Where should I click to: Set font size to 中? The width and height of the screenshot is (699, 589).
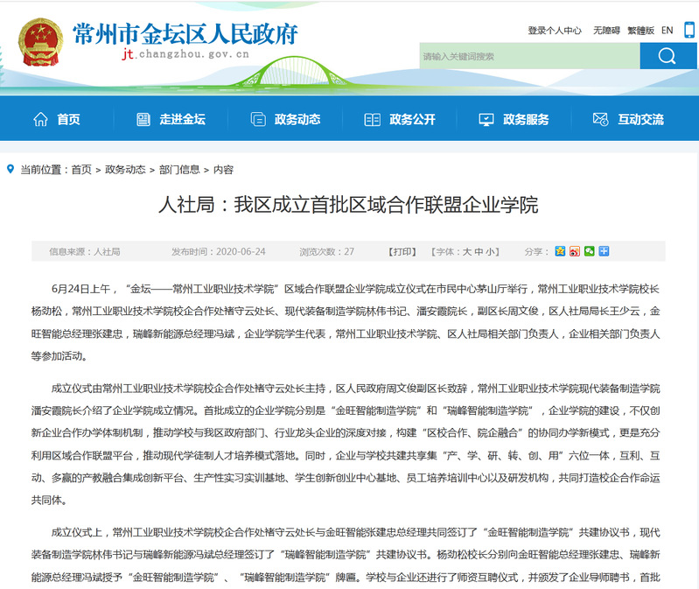479,251
